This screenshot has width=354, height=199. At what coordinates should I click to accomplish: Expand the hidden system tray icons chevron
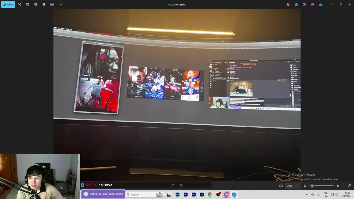point(306,195)
